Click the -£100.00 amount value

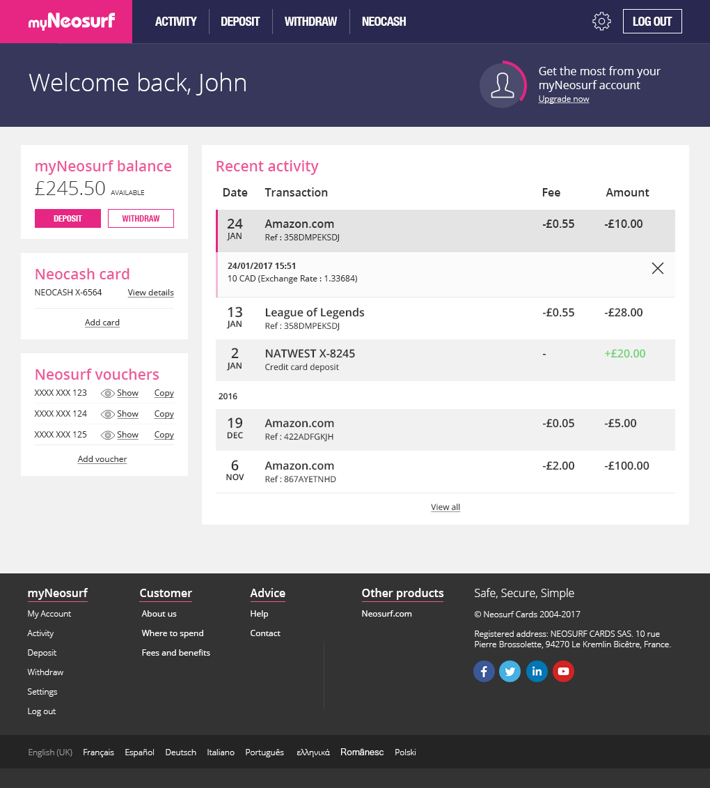pos(626,466)
